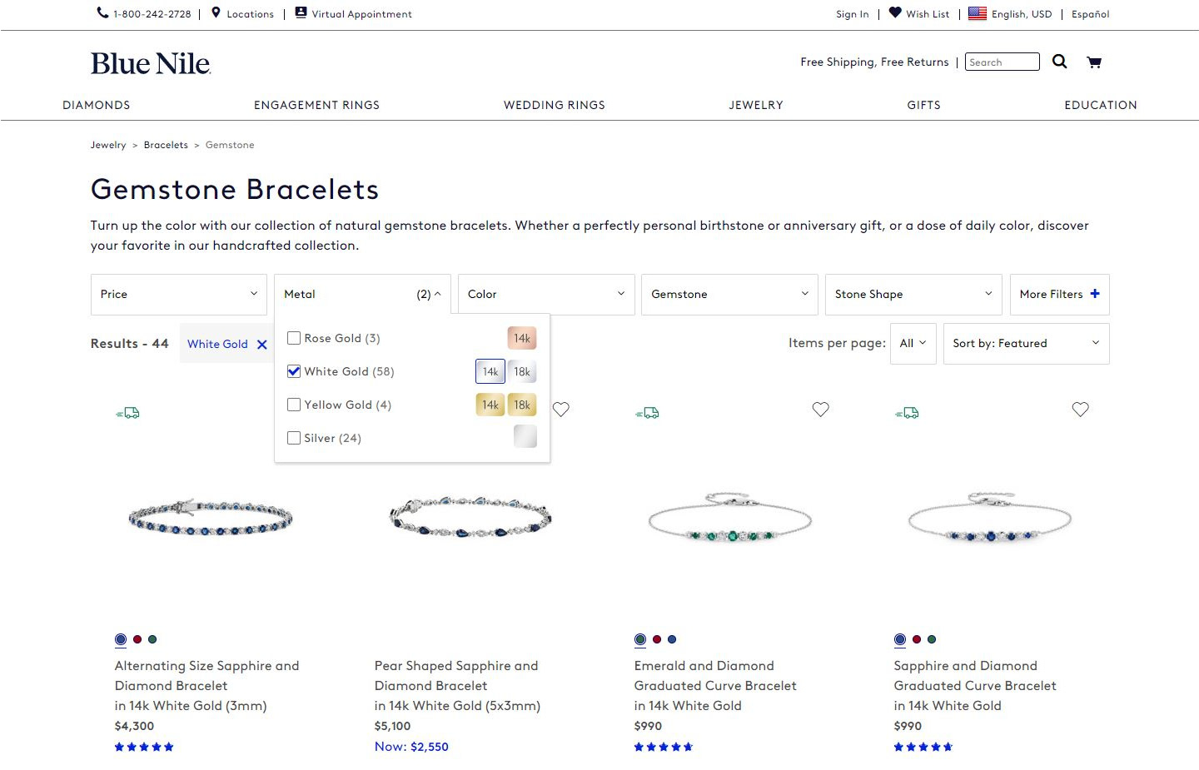Viewport: 1199px width, 770px height.
Task: Open the shopping cart
Action: tap(1094, 62)
